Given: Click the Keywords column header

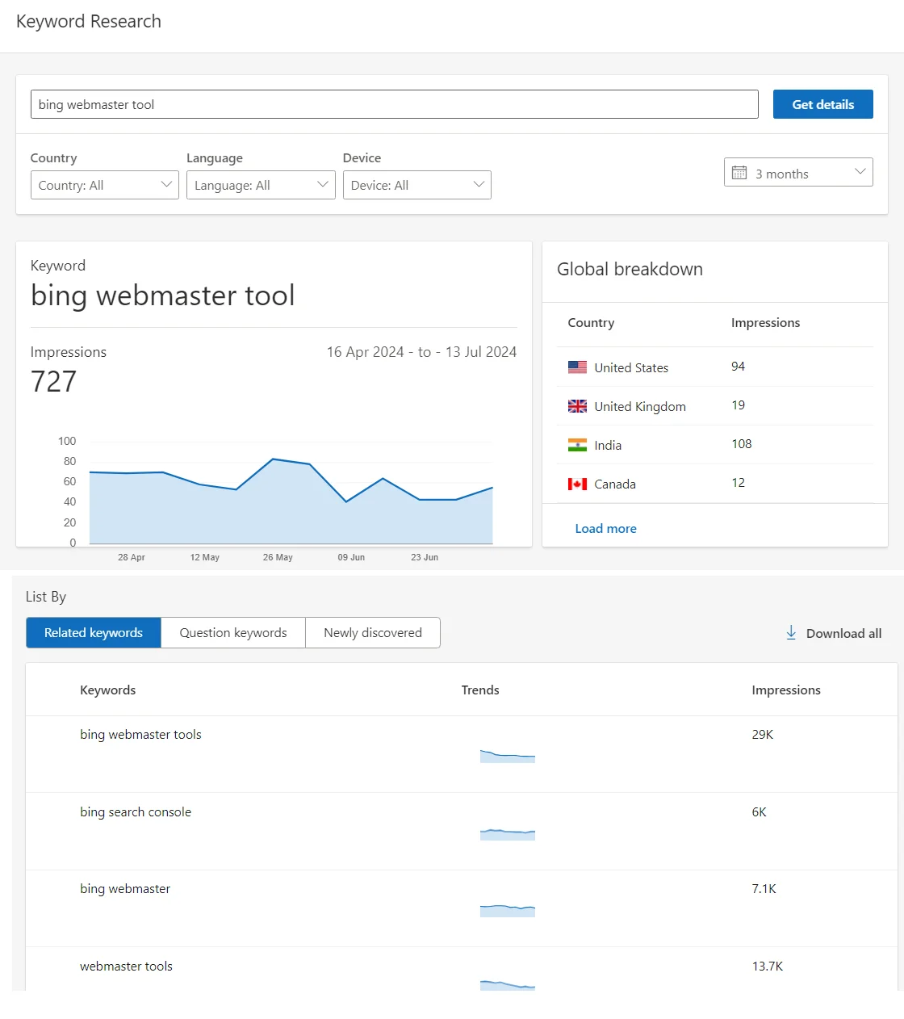Looking at the screenshot, I should click(x=108, y=690).
